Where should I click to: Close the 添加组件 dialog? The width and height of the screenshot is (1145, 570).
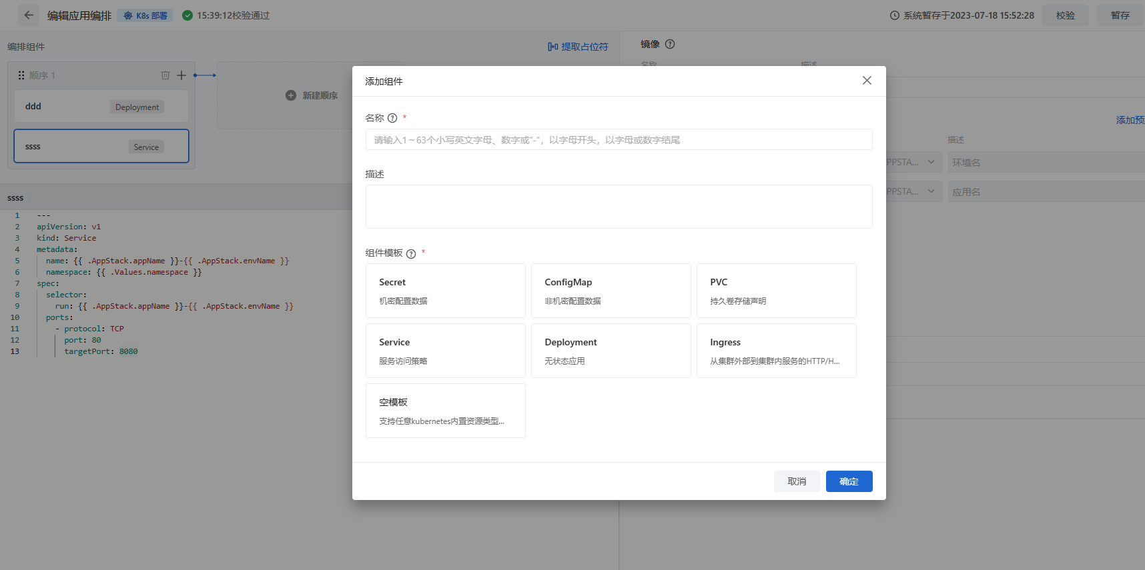click(867, 81)
